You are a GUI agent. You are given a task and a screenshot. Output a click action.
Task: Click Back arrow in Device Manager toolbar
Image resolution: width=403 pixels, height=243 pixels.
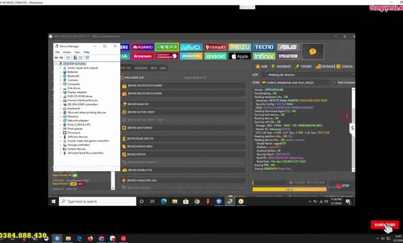[56, 58]
